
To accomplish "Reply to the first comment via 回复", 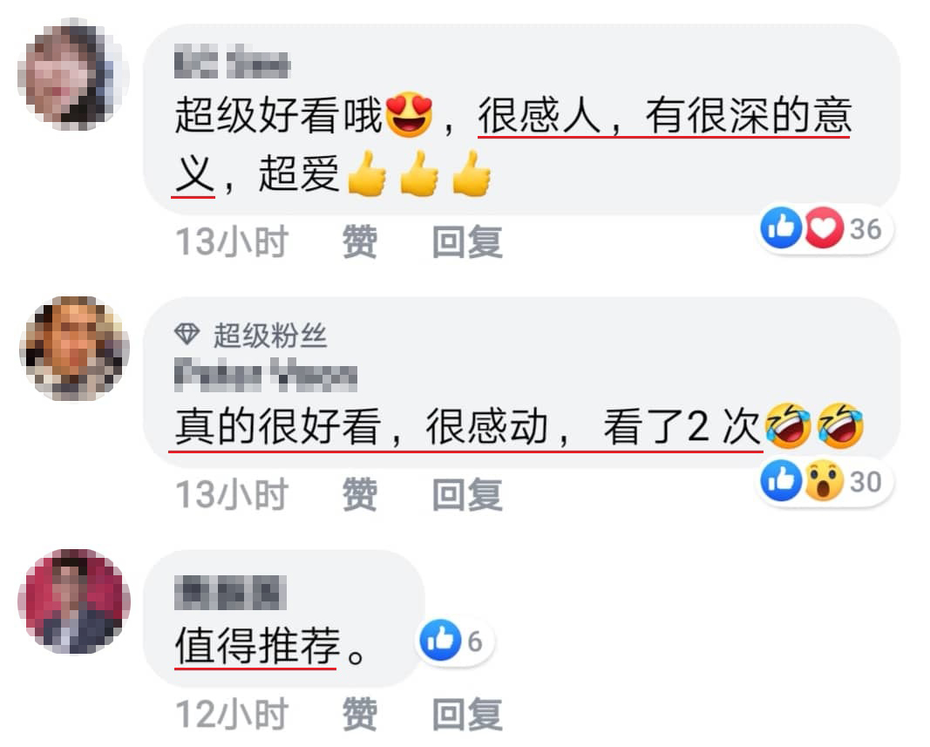I will pos(467,242).
